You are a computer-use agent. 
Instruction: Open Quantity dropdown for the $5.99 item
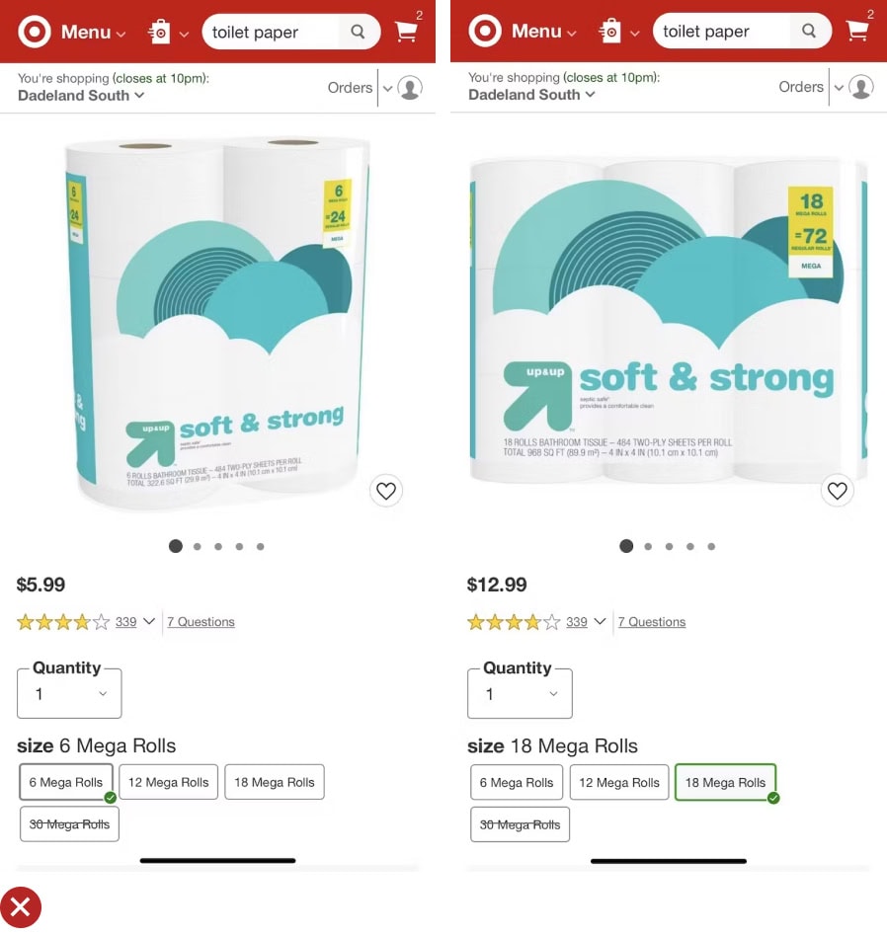click(69, 694)
